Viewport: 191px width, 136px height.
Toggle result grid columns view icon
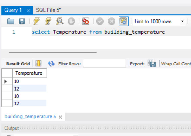pyautogui.click(x=38, y=64)
